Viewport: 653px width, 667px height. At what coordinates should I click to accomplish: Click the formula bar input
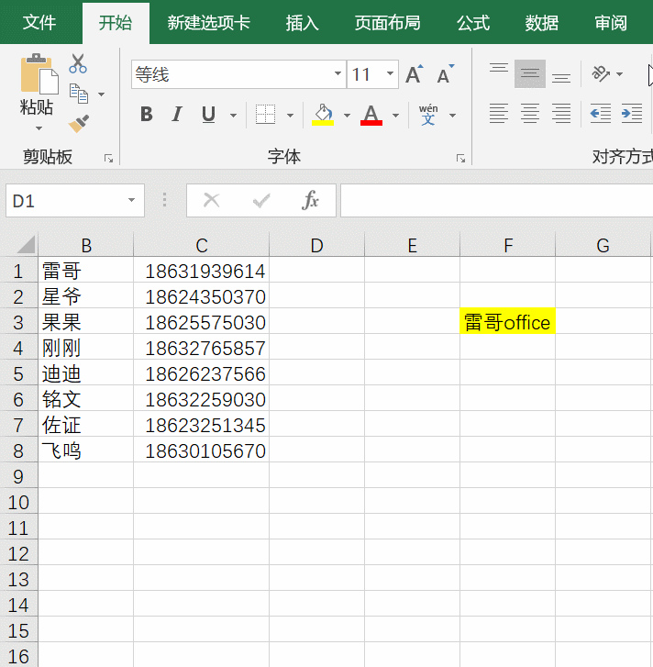click(x=496, y=200)
